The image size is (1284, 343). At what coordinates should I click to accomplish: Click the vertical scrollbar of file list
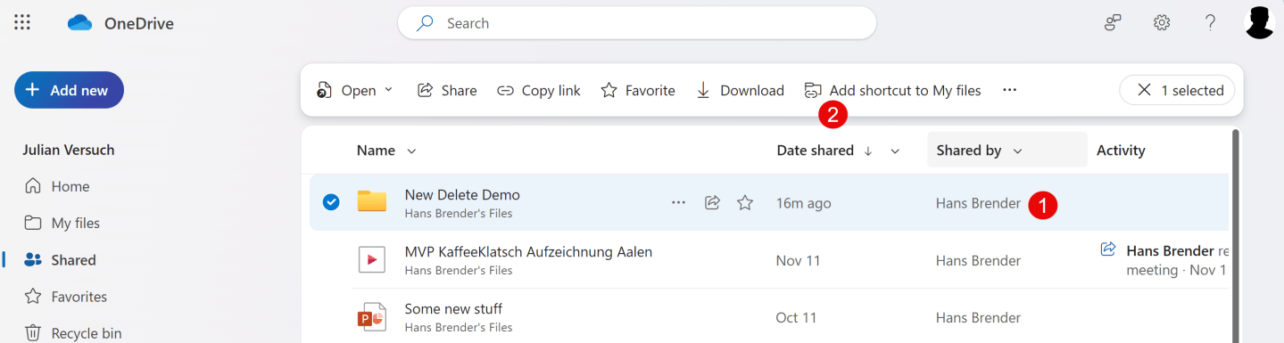pyautogui.click(x=1236, y=236)
